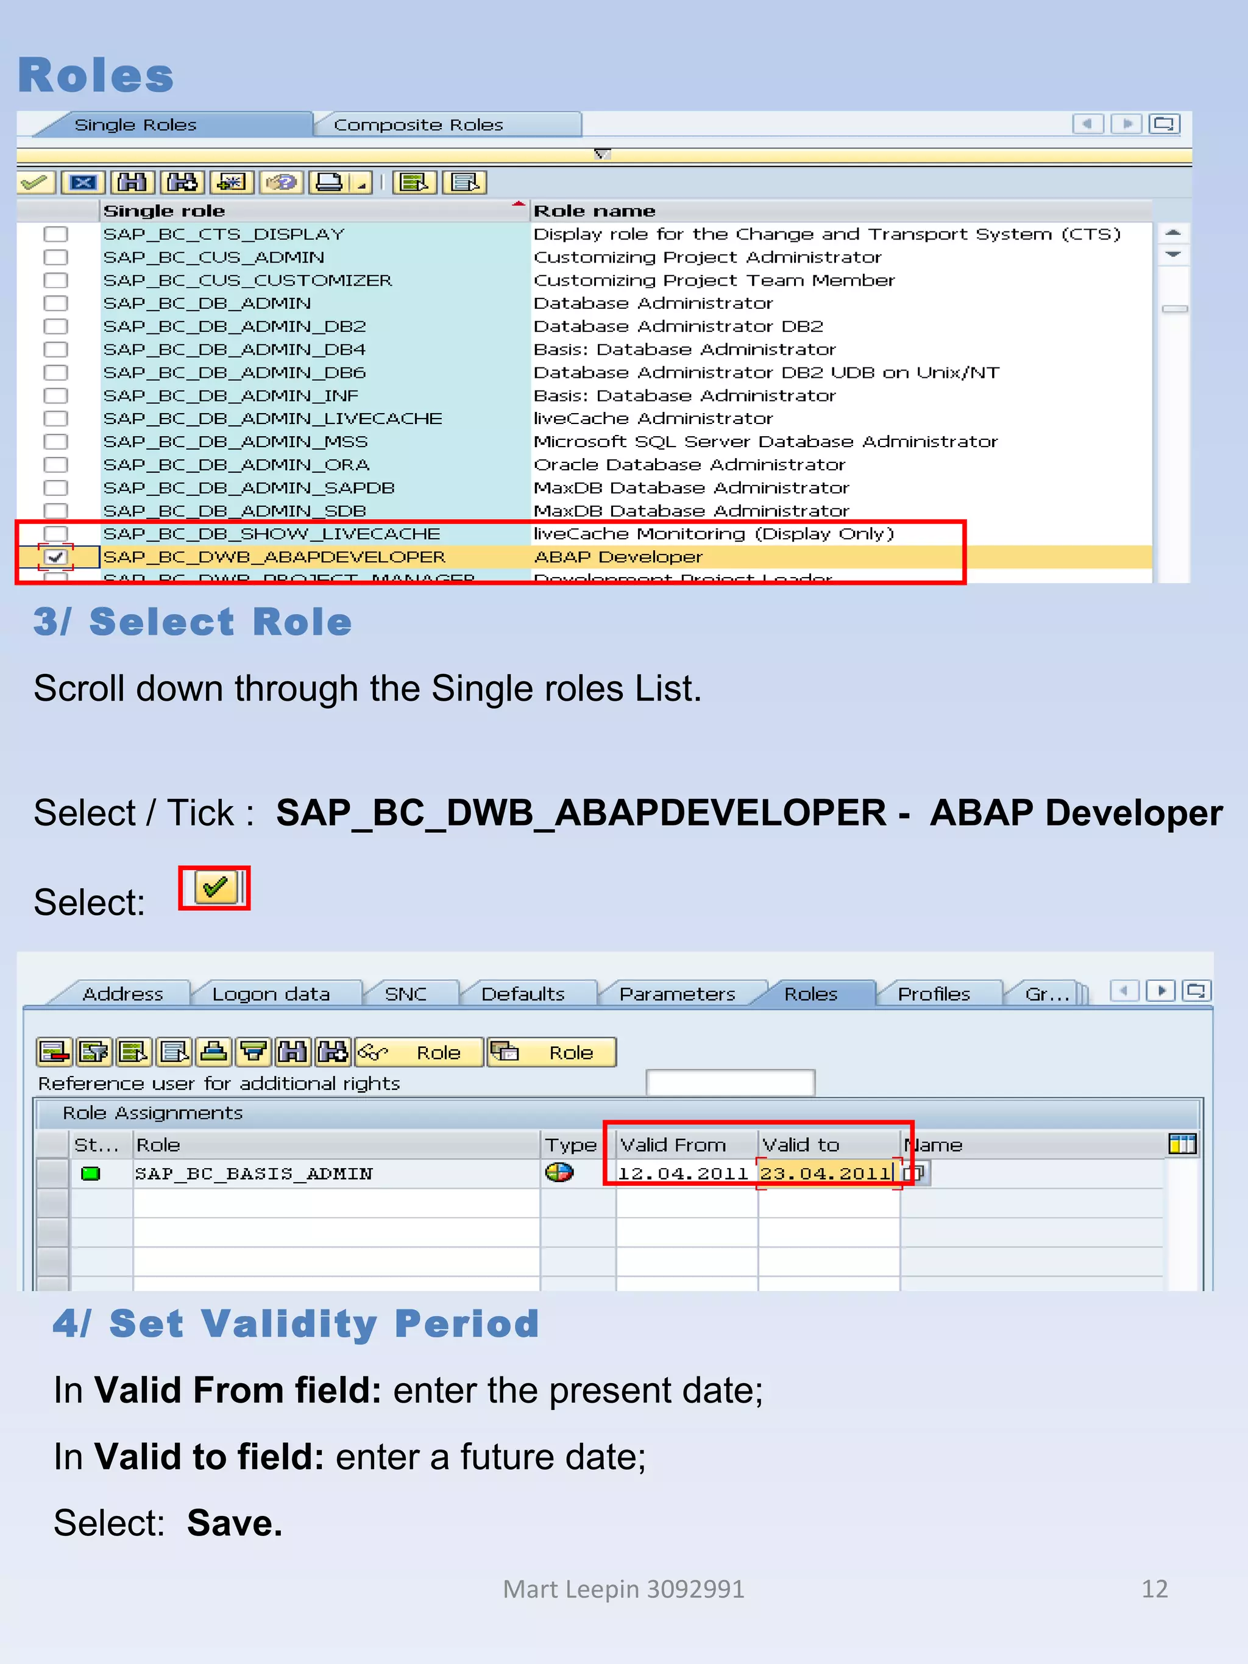Screen dimensions: 1248x1664
Task: Open the print options small arrow
Action: (x=363, y=183)
